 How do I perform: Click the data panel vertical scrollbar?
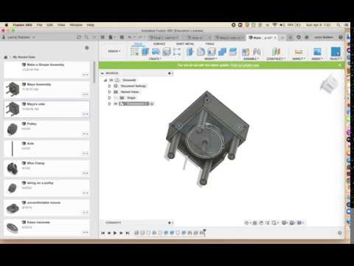click(94, 72)
